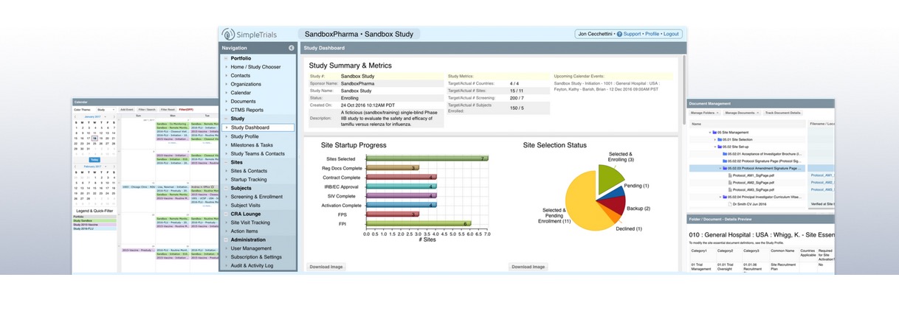
Task: Click the Today button in calendar
Action: tap(94, 159)
